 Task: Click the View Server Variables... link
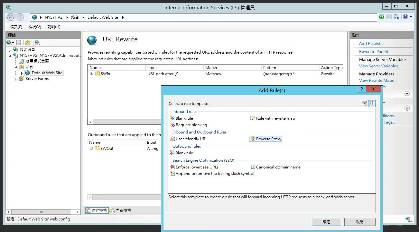point(380,66)
